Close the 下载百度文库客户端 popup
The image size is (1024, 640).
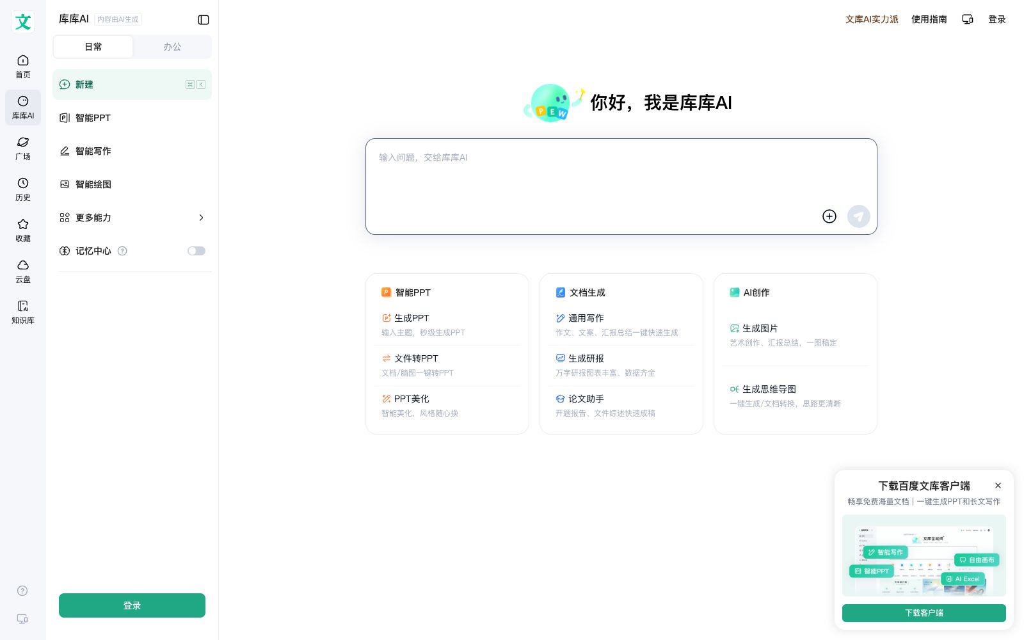pyautogui.click(x=998, y=485)
